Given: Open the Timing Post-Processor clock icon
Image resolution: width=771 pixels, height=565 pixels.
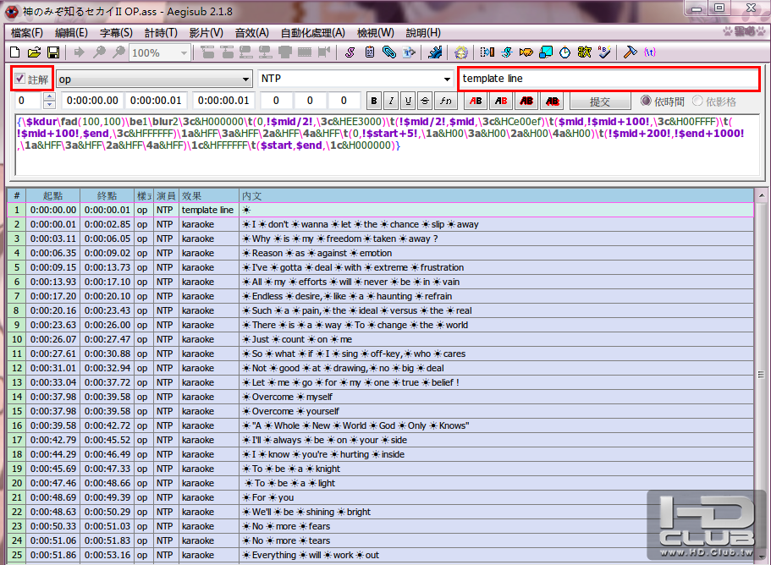Looking at the screenshot, I should coord(565,52).
